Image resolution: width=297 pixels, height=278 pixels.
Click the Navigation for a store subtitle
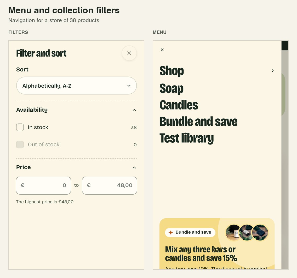[54, 20]
